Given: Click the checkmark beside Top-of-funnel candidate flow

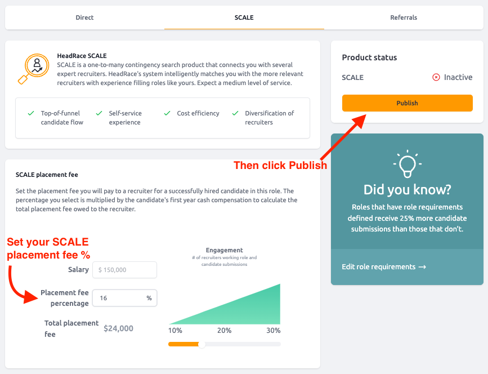Looking at the screenshot, I should point(31,113).
